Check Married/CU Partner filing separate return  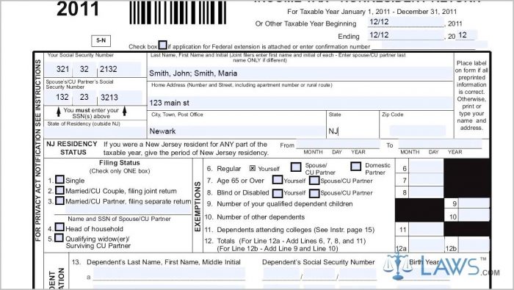(x=59, y=200)
